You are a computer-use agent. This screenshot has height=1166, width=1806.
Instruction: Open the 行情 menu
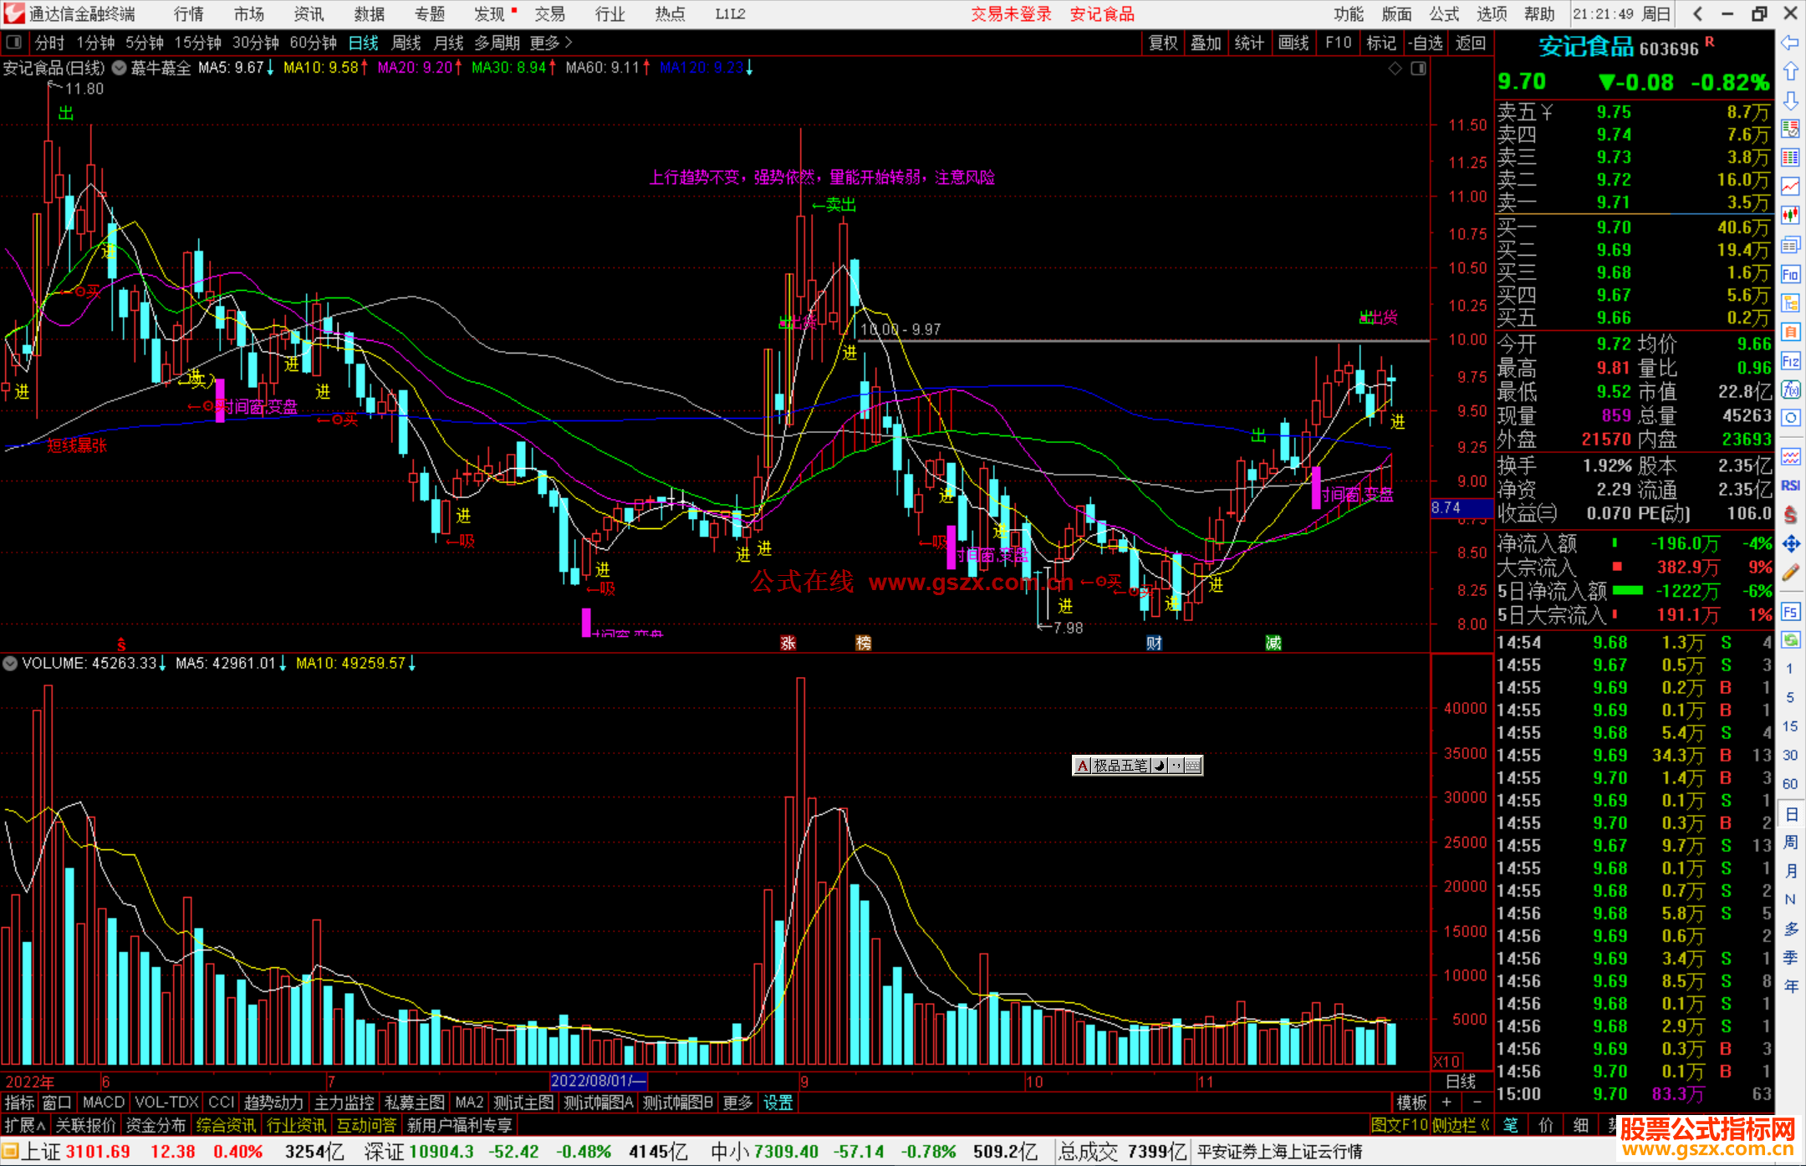click(x=189, y=13)
